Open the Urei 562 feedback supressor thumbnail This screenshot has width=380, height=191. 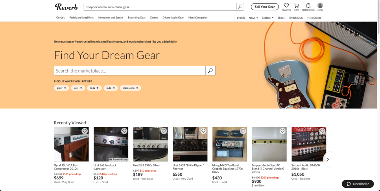tap(111, 144)
